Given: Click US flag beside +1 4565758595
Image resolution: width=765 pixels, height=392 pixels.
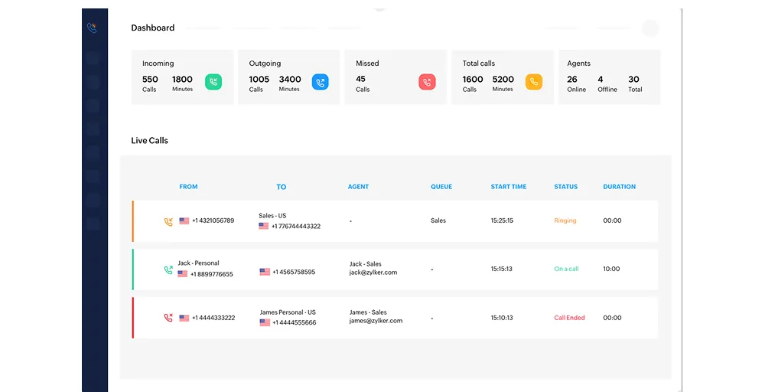Looking at the screenshot, I should click(265, 272).
